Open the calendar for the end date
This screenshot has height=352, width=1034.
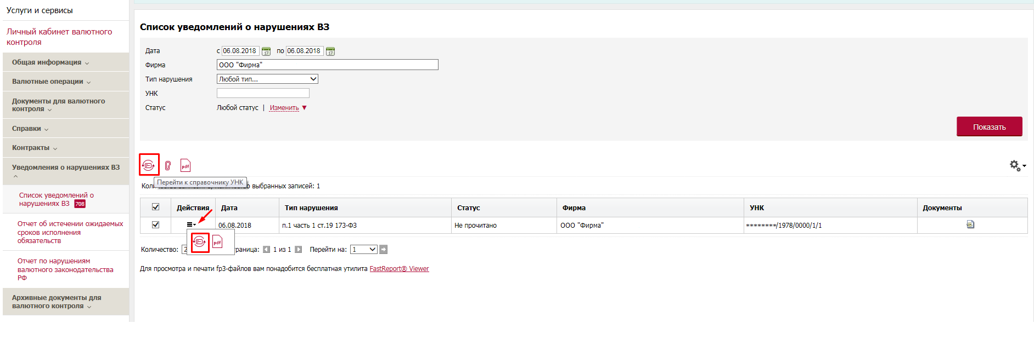[x=330, y=51]
